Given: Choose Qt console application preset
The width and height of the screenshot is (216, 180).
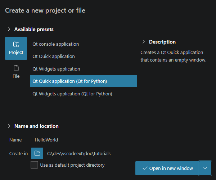Looking at the screenshot, I should pos(84,44).
